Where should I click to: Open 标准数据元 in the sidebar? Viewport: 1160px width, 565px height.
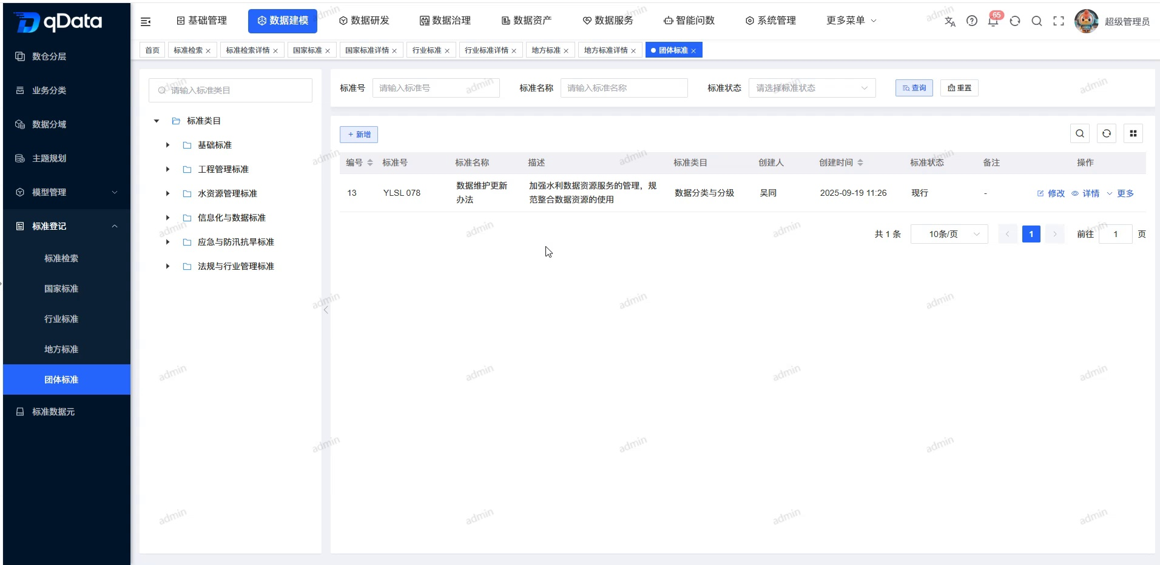(67, 412)
